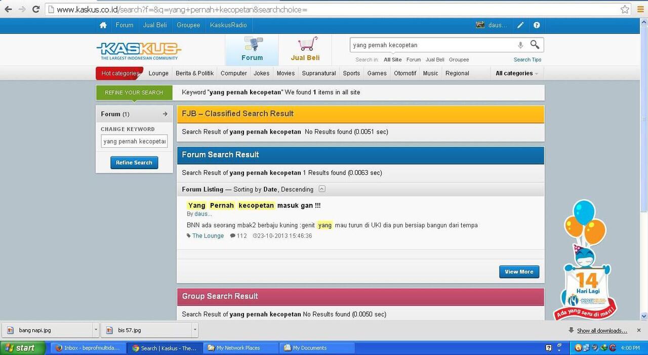Select Hot categories tab
This screenshot has width=648, height=355.
click(x=120, y=73)
